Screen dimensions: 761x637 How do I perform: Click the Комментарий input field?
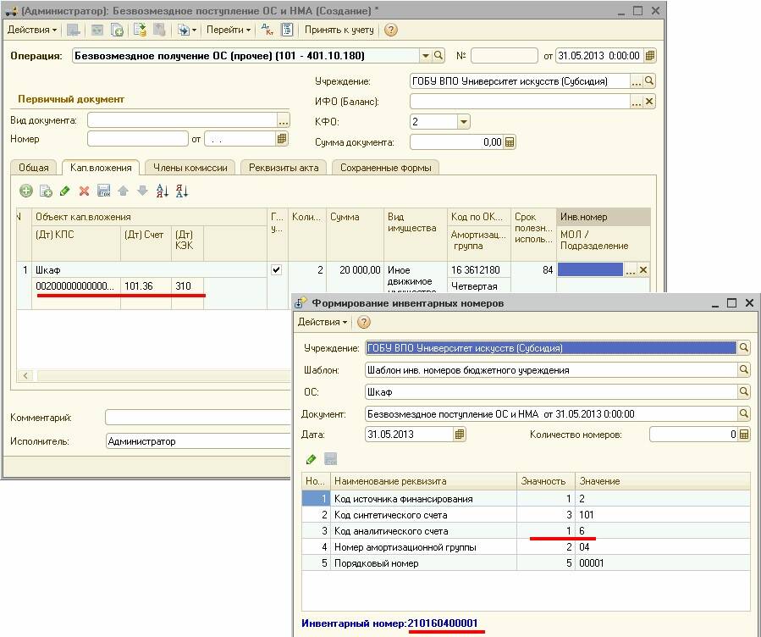tap(198, 418)
